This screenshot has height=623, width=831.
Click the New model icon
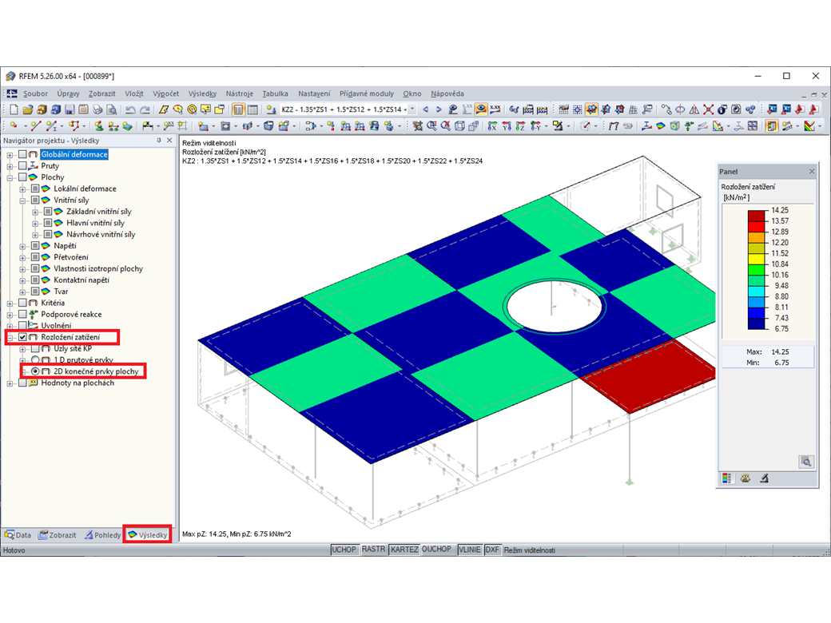(x=14, y=109)
